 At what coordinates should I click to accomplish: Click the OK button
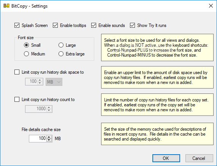click(x=166, y=158)
